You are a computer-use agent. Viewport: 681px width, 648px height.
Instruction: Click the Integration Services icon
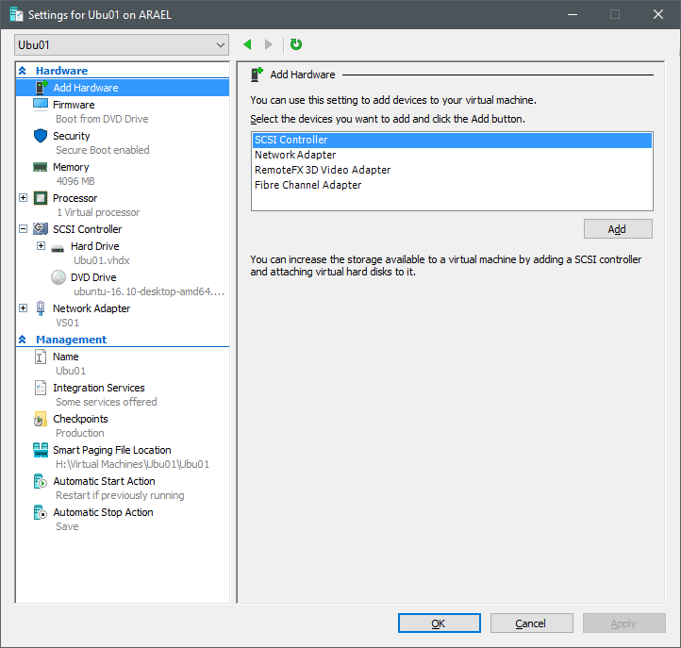pyautogui.click(x=40, y=388)
